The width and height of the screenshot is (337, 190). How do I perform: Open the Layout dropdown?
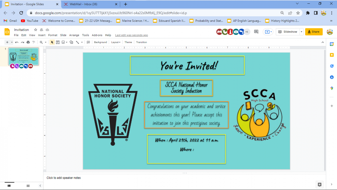(116, 42)
